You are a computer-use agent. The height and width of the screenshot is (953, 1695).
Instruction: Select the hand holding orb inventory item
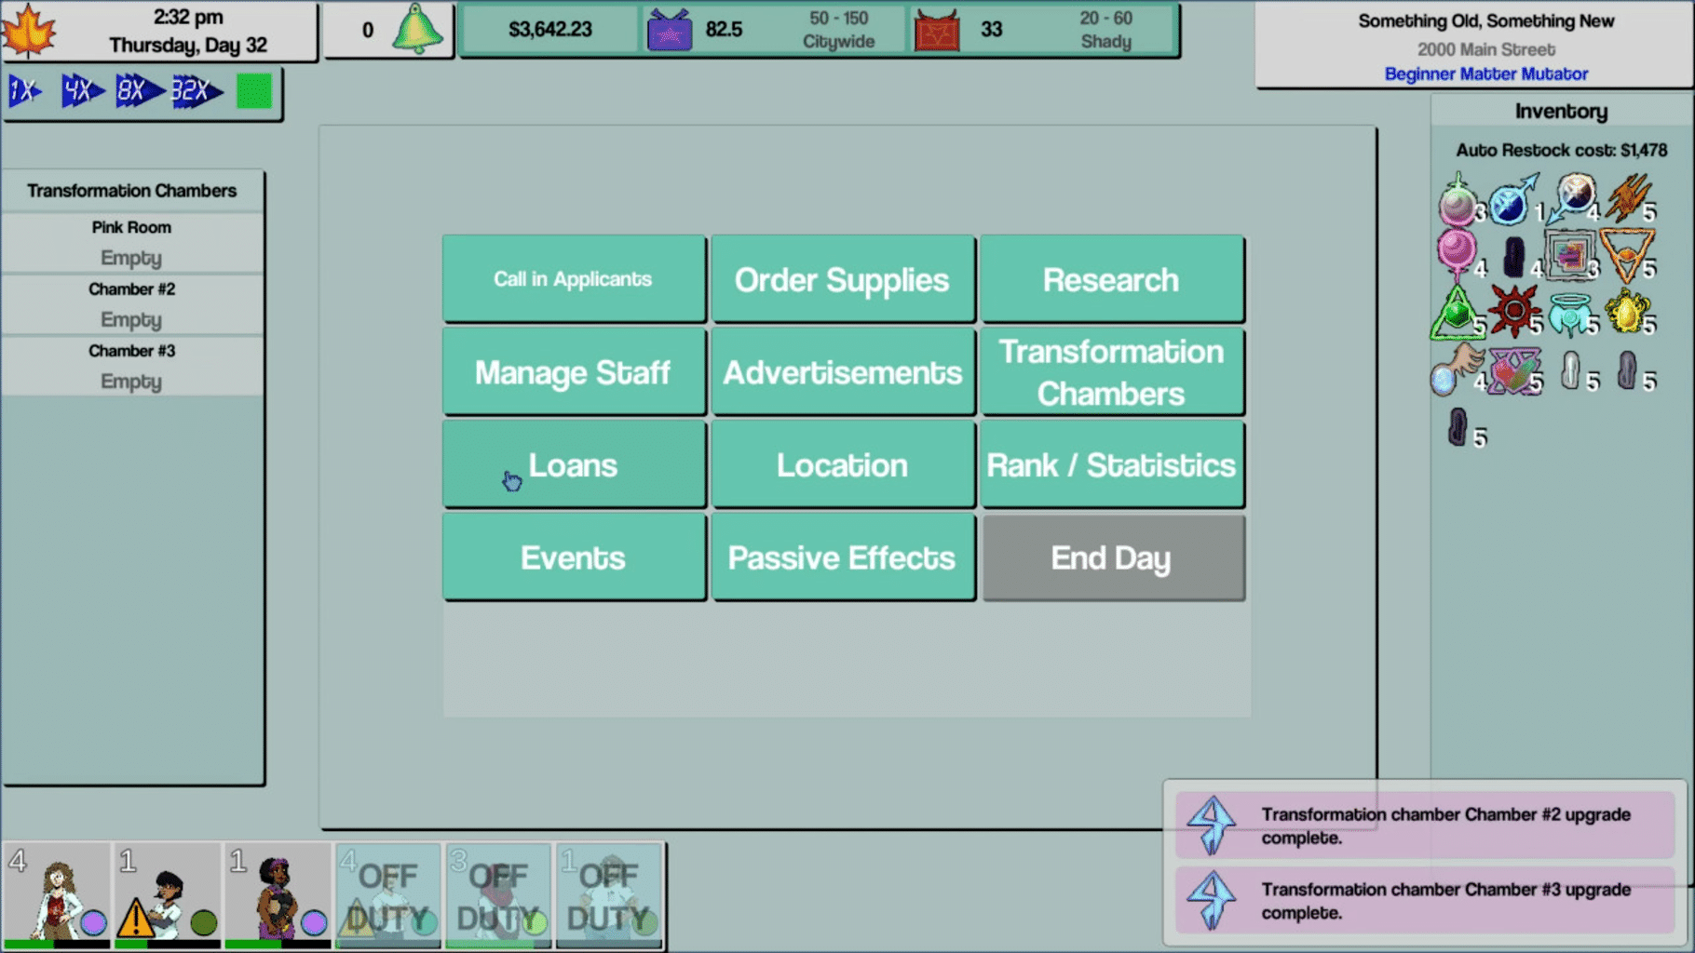tap(1458, 369)
